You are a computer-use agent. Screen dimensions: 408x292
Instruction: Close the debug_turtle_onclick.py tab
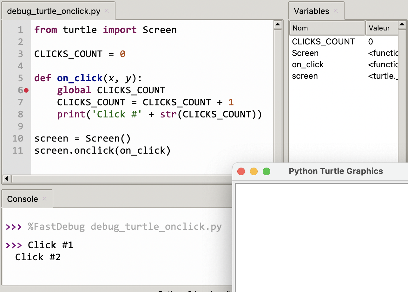tap(107, 10)
